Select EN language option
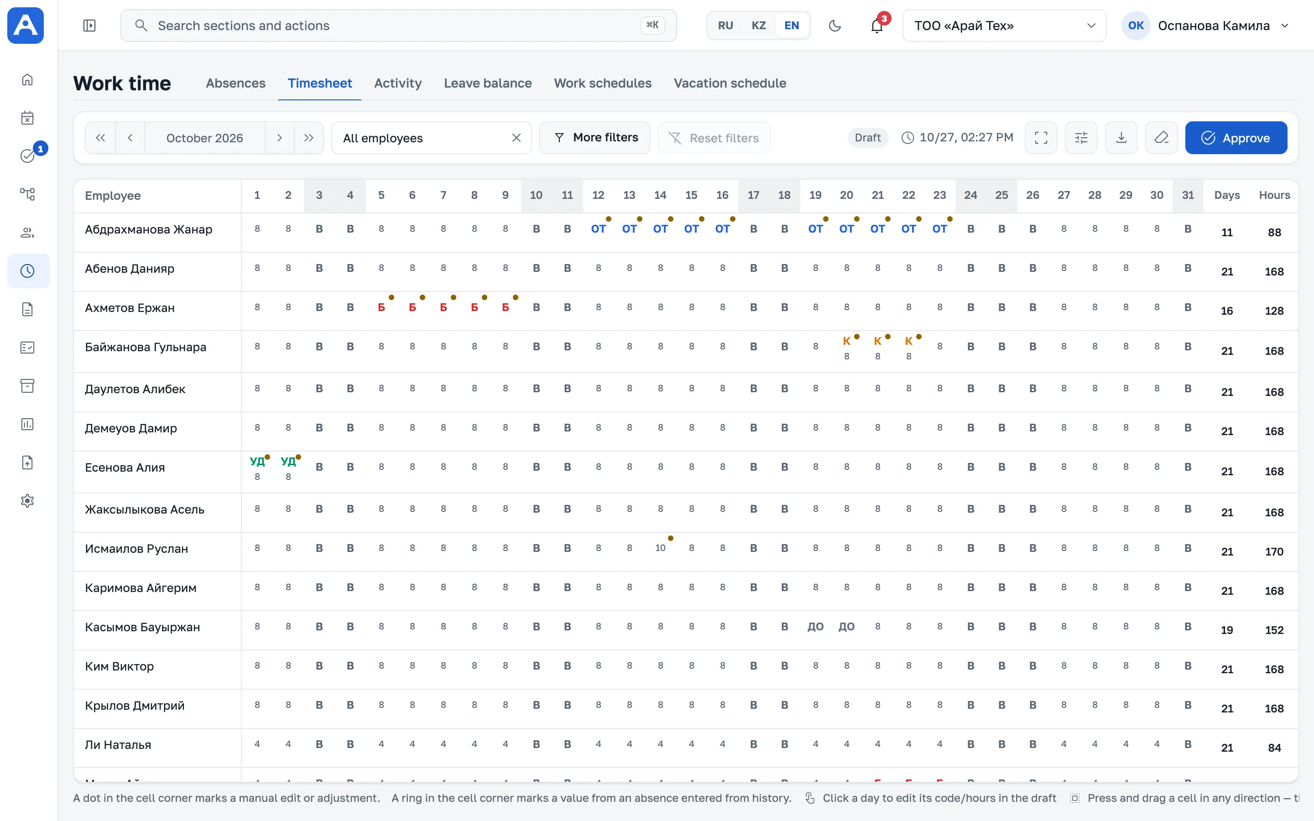The width and height of the screenshot is (1314, 821). pos(792,26)
